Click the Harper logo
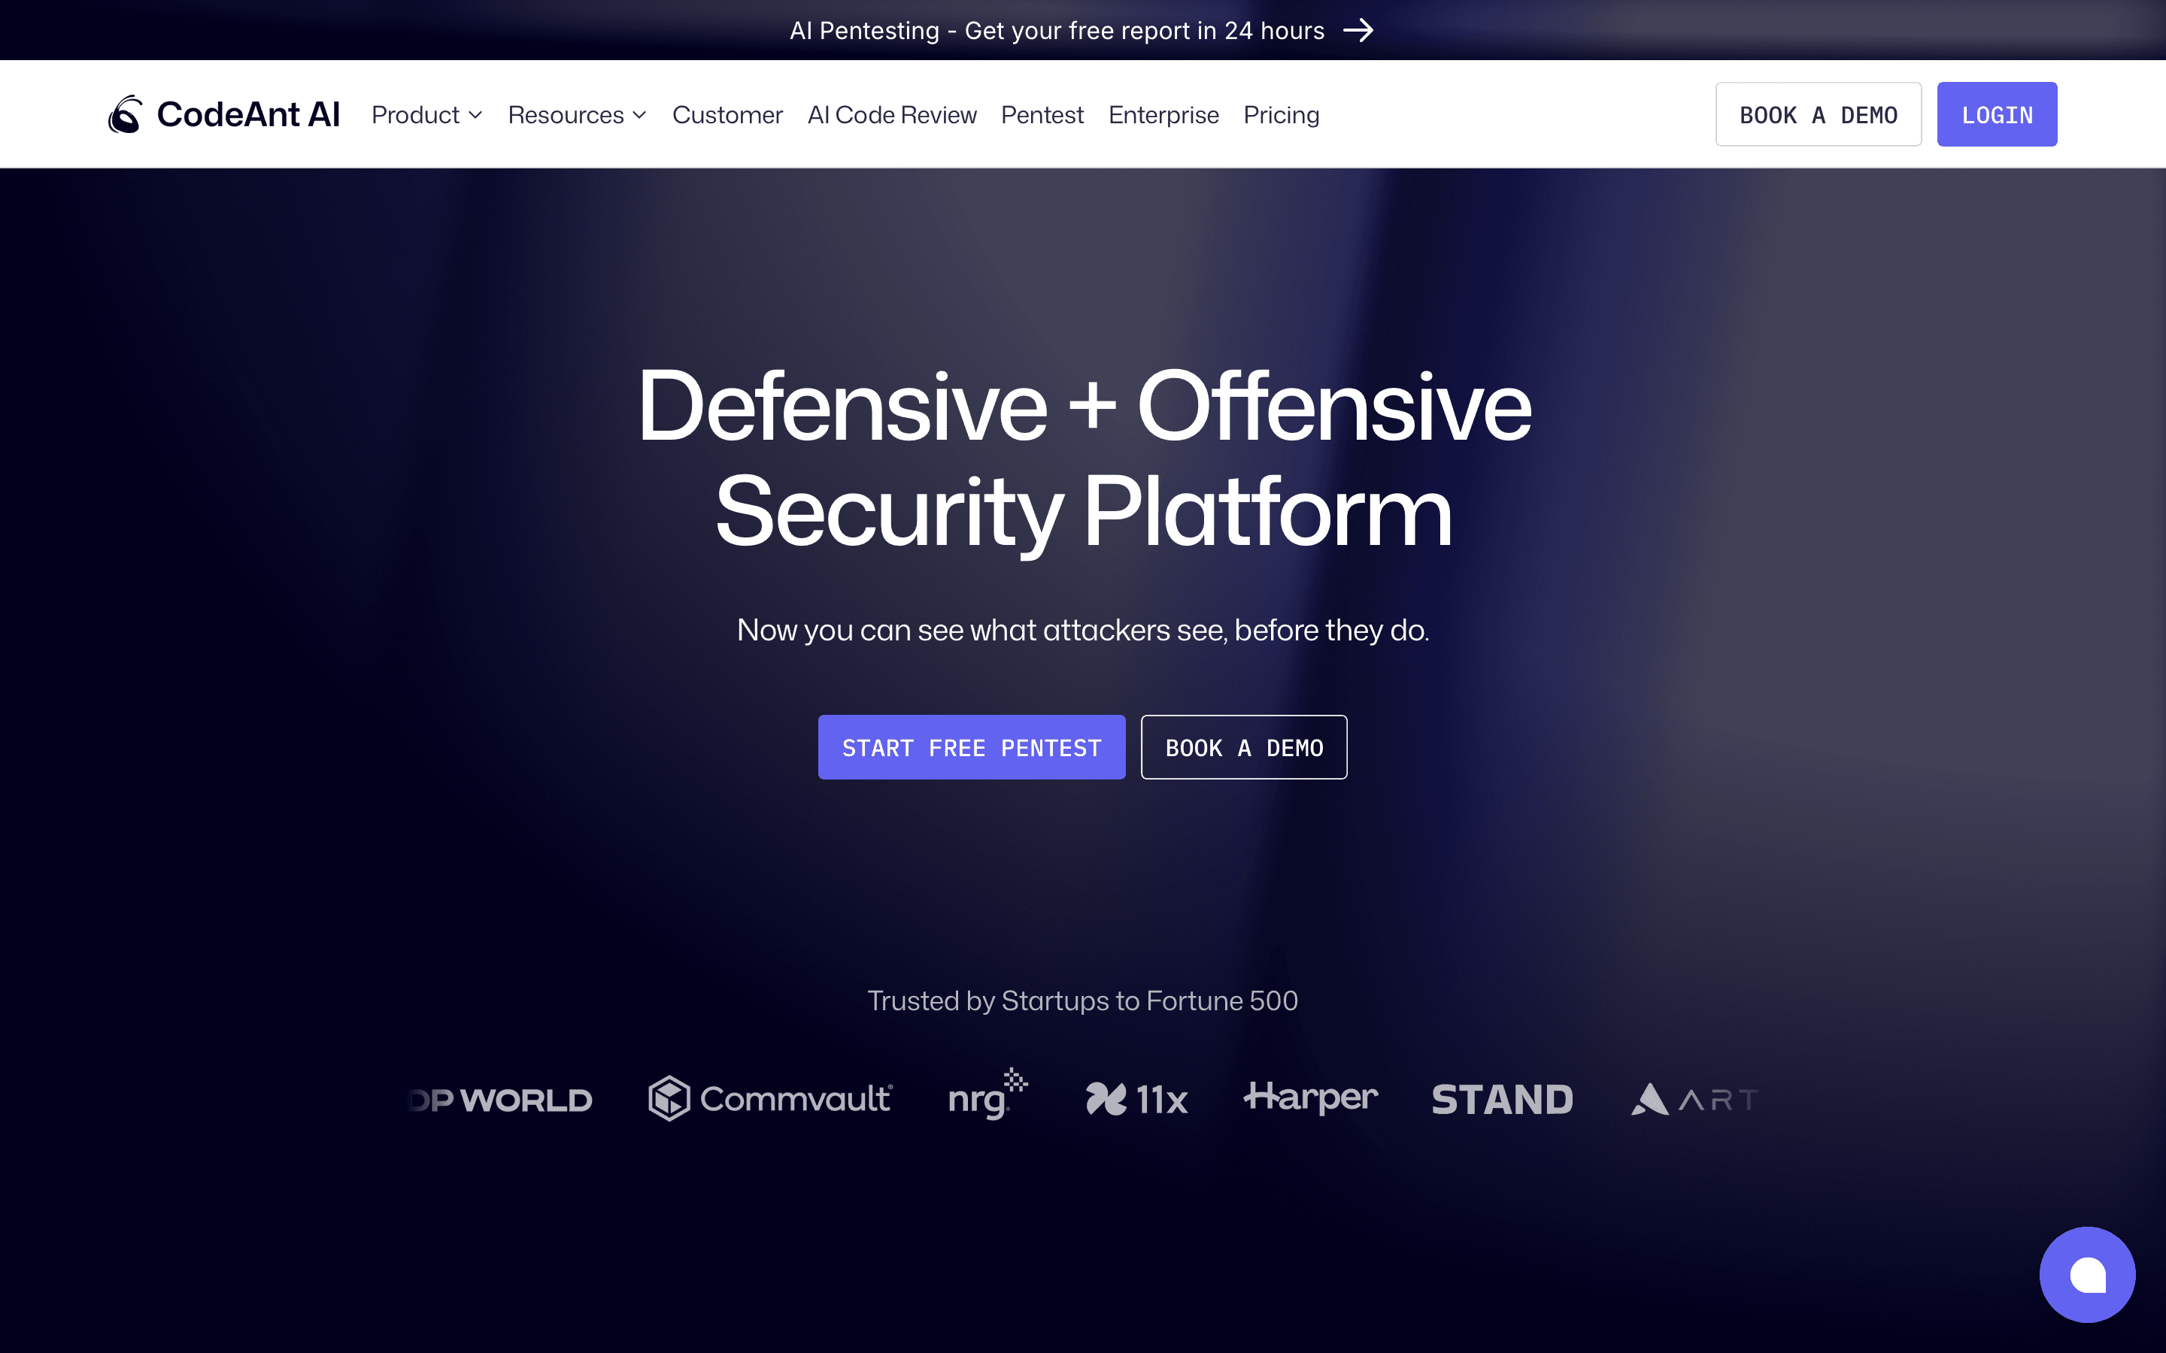Image resolution: width=2166 pixels, height=1353 pixels. [x=1310, y=1097]
